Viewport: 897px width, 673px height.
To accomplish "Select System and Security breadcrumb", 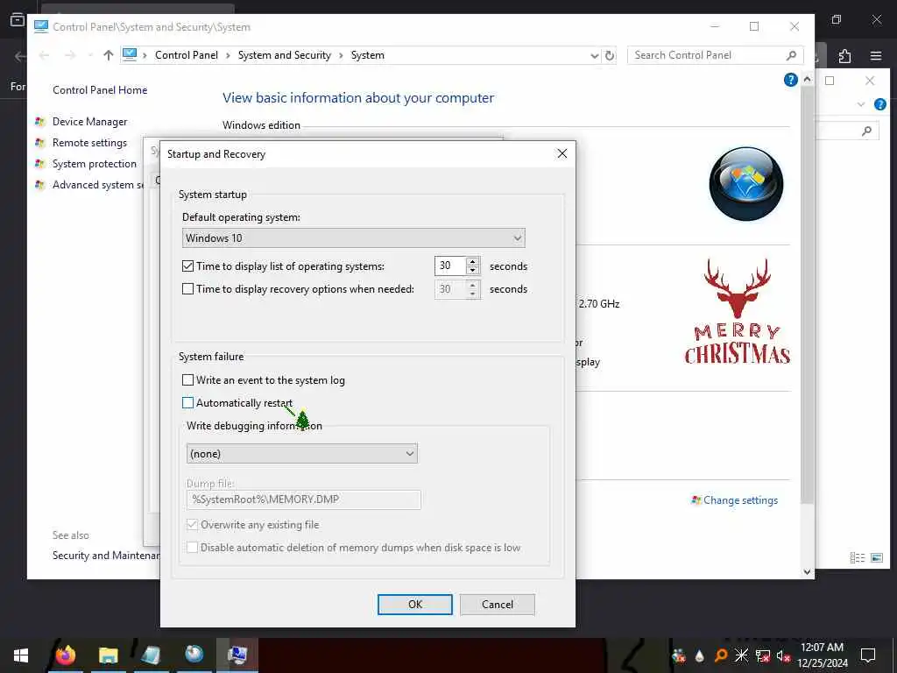I will [x=285, y=55].
